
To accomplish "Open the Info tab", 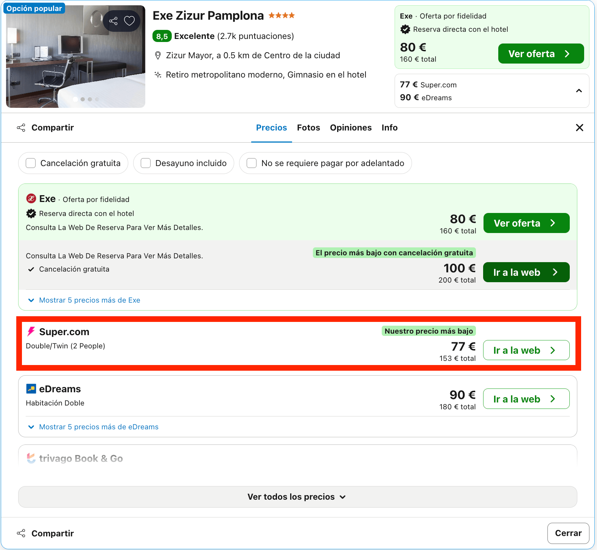I will [390, 127].
